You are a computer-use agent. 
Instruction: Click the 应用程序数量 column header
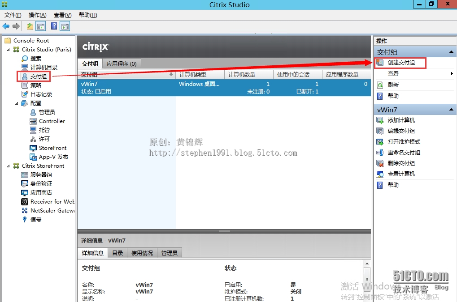(x=347, y=75)
